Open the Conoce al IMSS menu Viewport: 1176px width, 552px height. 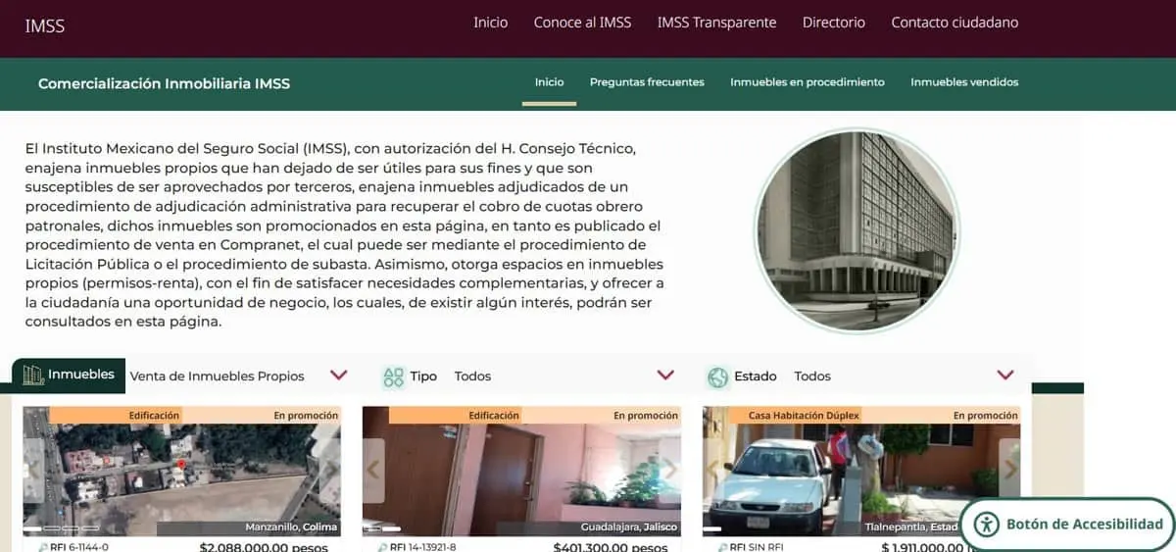click(582, 23)
